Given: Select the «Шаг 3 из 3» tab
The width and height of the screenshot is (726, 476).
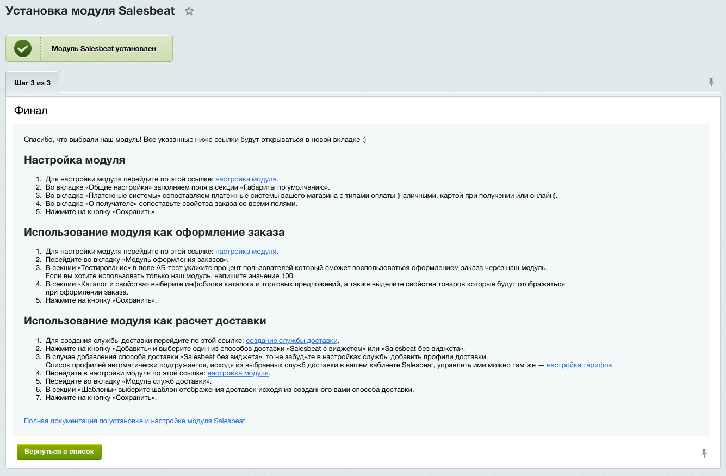Looking at the screenshot, I should pos(33,83).
